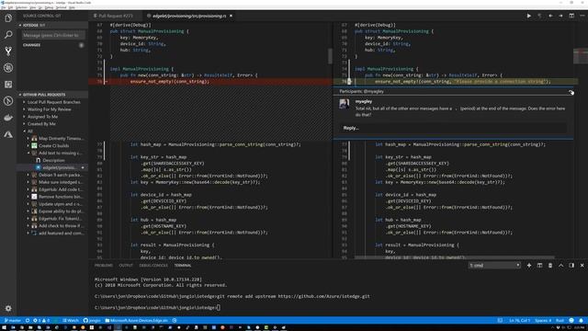Click the Rust language mode indicator
This screenshot has width=588, height=331.
coord(560,321)
